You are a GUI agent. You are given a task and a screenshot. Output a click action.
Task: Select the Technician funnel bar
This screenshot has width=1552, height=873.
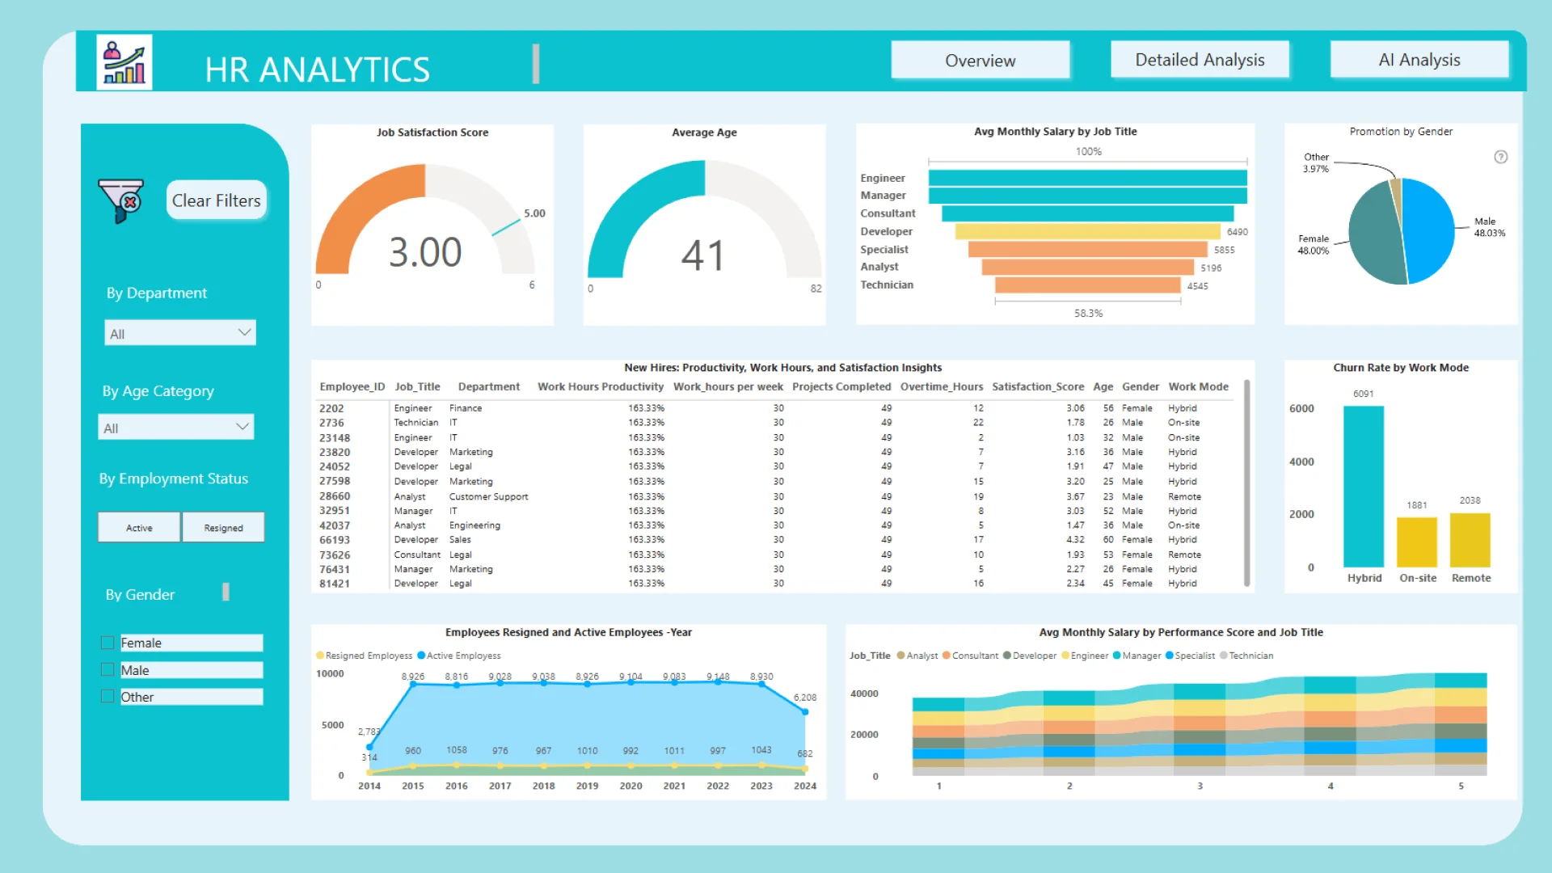click(1087, 285)
